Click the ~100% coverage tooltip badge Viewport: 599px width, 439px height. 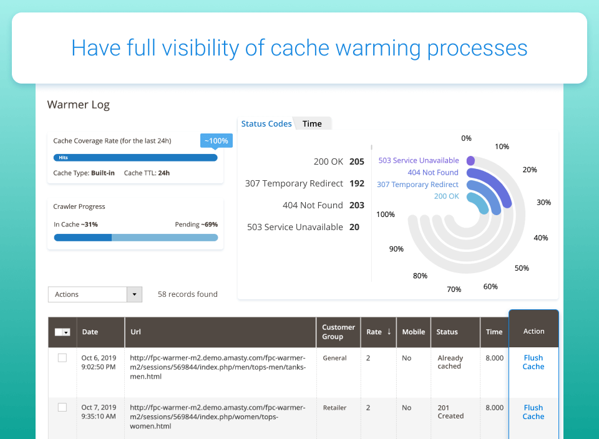(215, 141)
